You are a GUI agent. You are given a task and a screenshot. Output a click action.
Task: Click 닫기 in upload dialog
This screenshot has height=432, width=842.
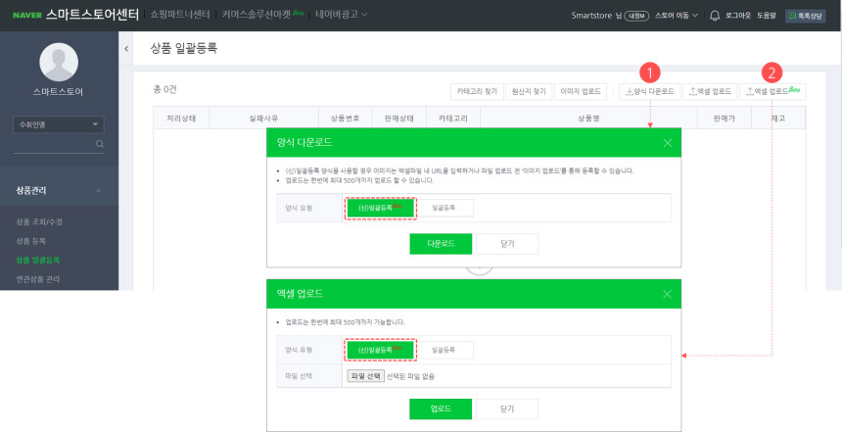[x=507, y=408]
